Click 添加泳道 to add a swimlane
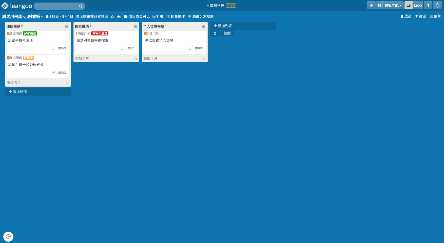Image resolution: width=444 pixels, height=243 pixels. coord(18,92)
